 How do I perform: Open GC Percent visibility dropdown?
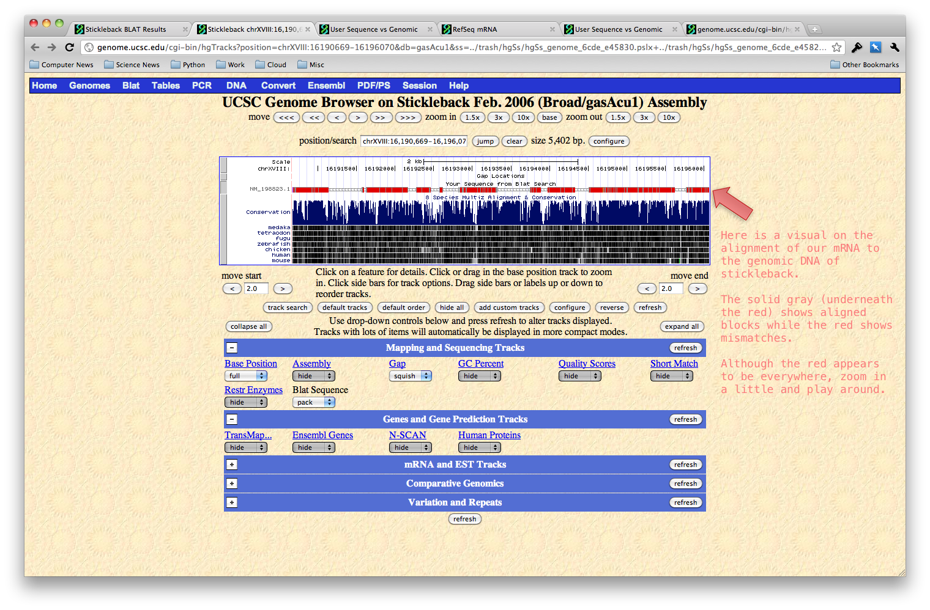coord(480,376)
